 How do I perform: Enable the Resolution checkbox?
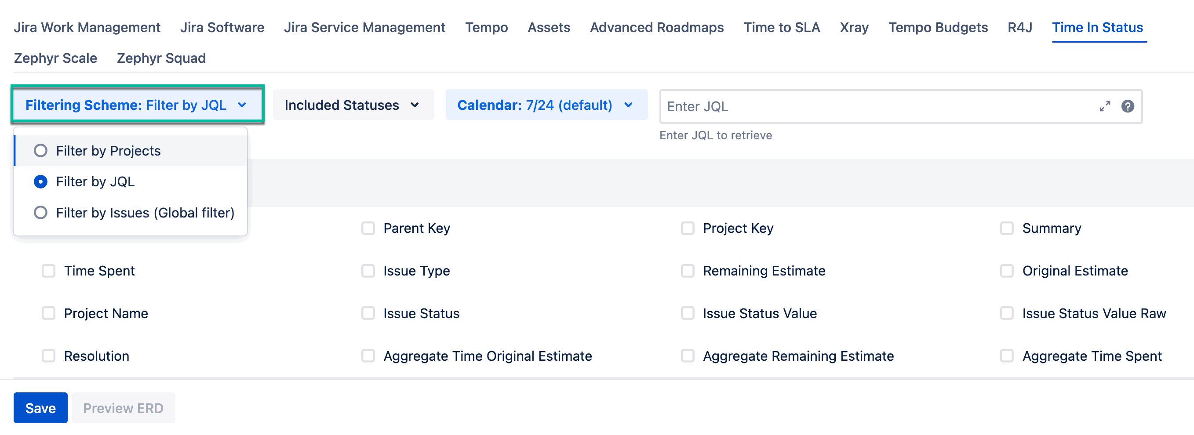click(x=49, y=356)
